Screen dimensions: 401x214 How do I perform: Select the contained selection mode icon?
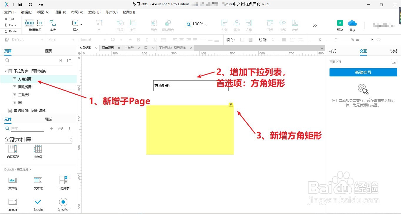pos(40,23)
